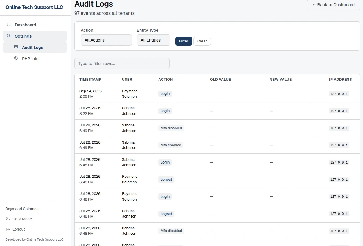Open the All Actions dropdown

pyautogui.click(x=106, y=40)
